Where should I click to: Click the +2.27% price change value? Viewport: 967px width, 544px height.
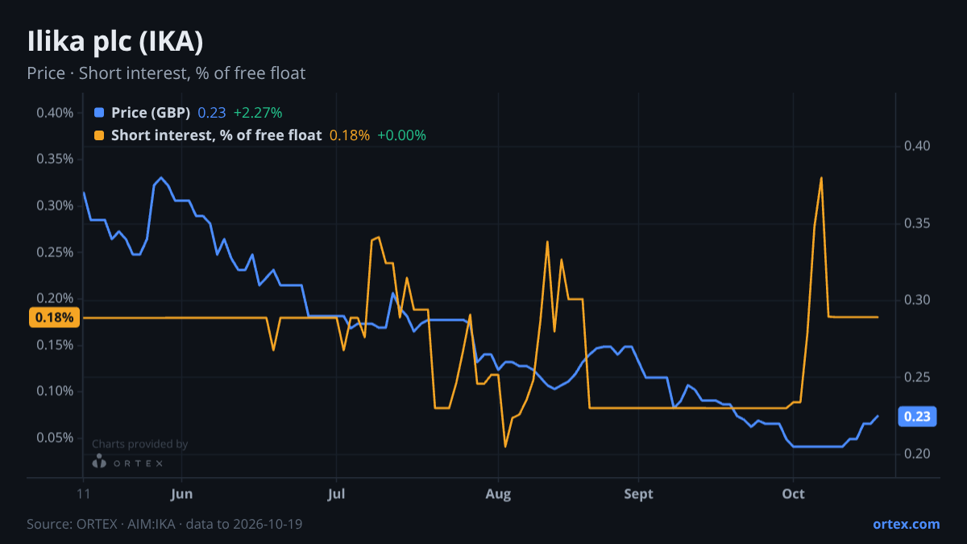point(258,113)
